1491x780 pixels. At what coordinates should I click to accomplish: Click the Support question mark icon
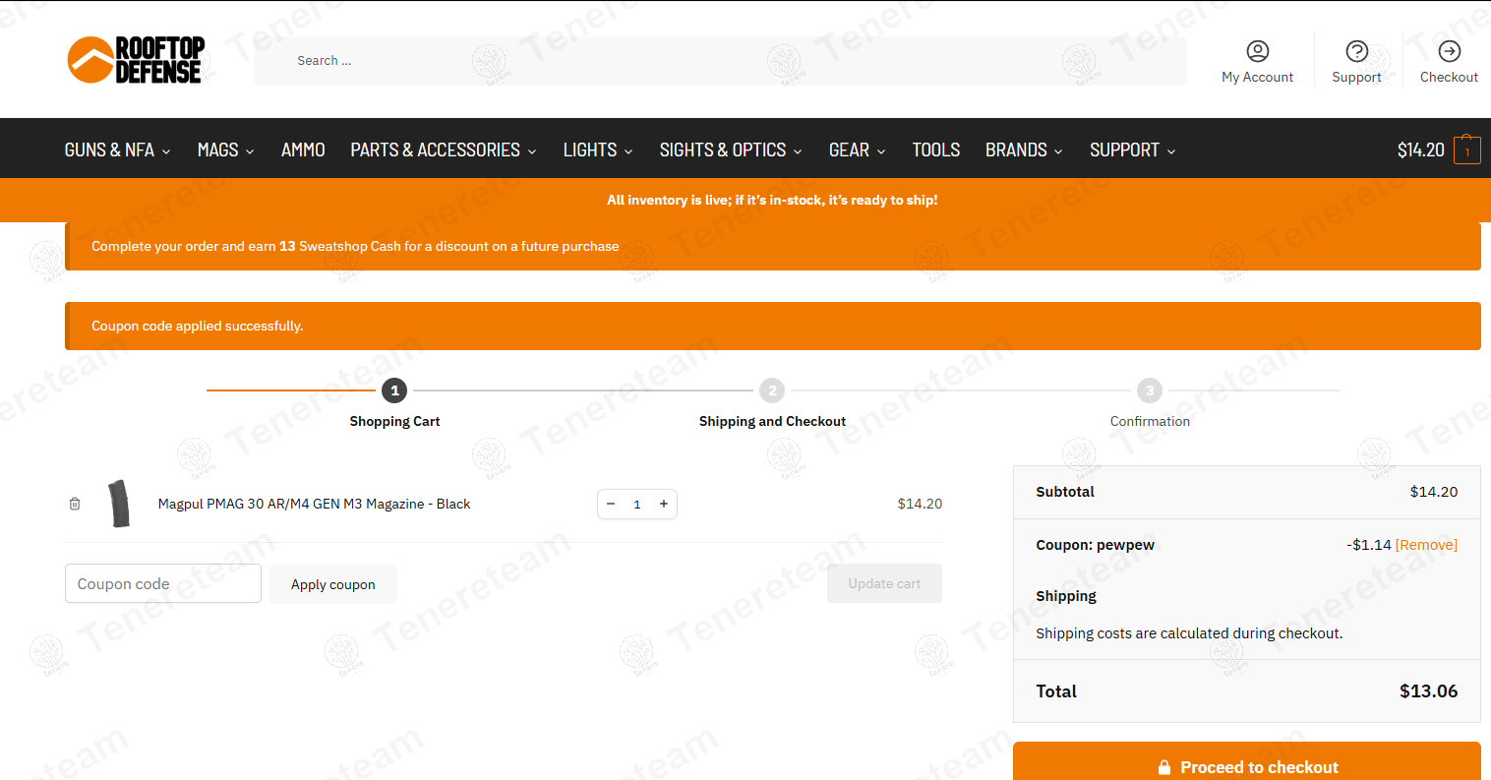tap(1356, 51)
